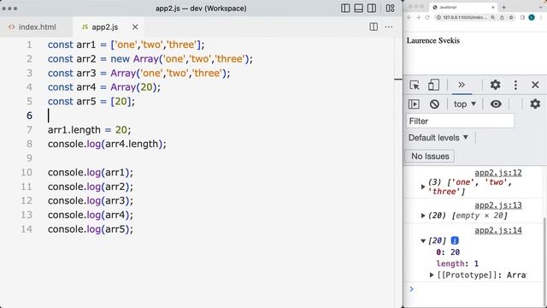Click the Laurence Svekis page text
Viewport: 547px width, 308px height.
[x=433, y=40]
